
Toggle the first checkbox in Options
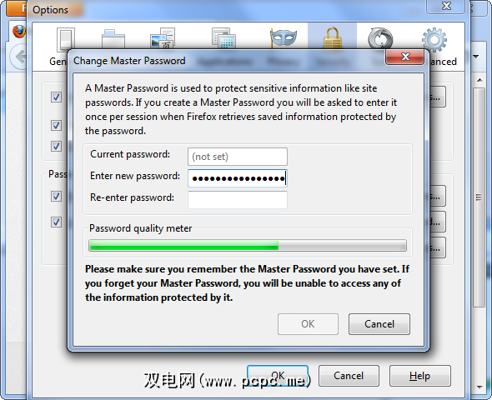(56, 97)
